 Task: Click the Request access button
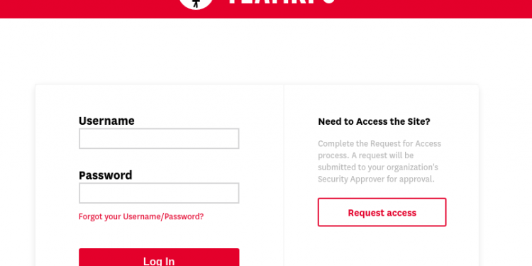(x=382, y=212)
